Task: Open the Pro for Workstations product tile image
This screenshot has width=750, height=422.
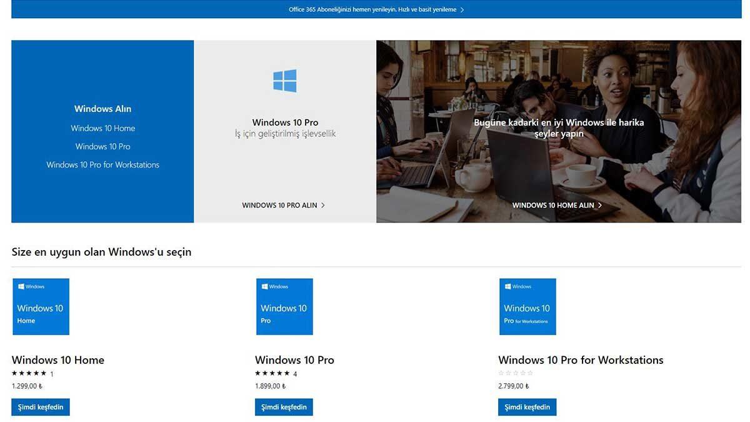Action: tap(527, 306)
